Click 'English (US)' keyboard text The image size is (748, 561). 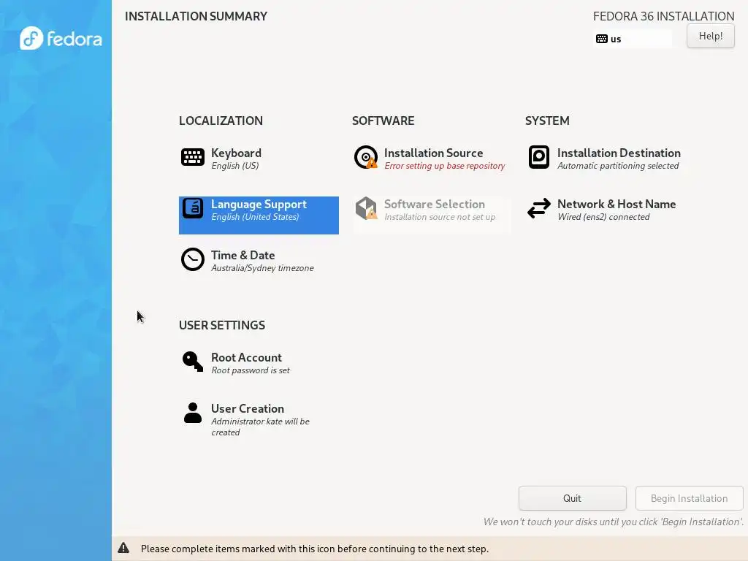click(x=235, y=166)
